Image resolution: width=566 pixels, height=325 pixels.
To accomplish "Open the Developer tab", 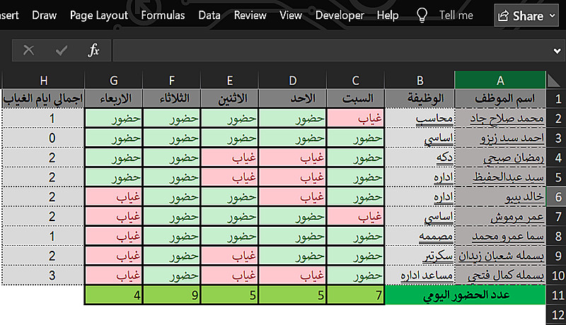I will [x=340, y=15].
